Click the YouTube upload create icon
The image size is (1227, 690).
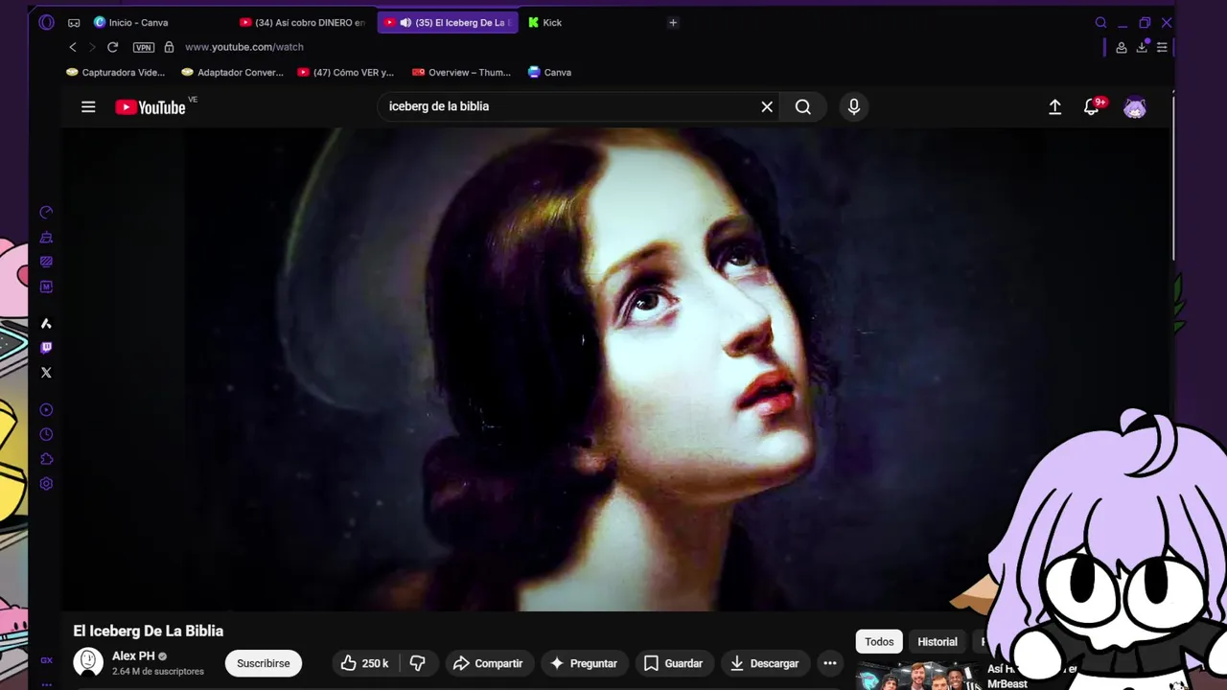click(1054, 107)
